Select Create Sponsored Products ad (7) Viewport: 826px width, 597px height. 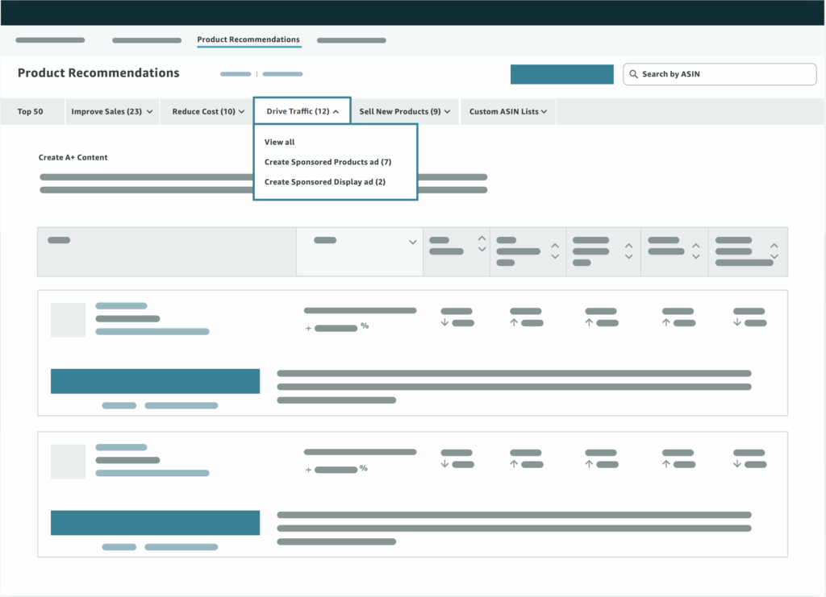[327, 162]
